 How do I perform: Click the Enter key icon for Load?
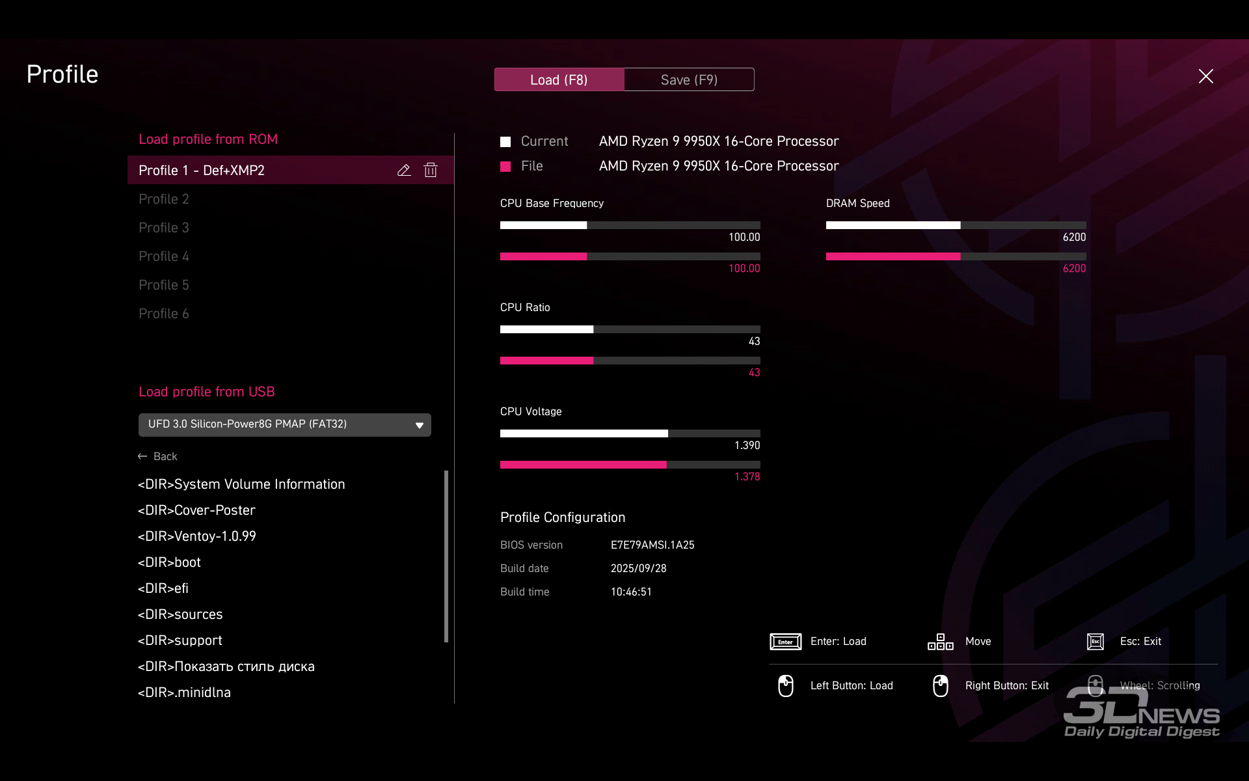785,642
